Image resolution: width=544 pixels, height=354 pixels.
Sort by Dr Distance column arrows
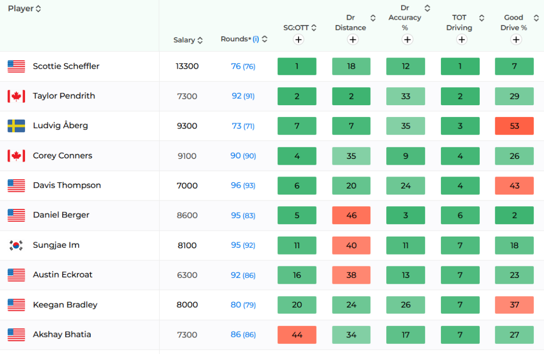[373, 18]
